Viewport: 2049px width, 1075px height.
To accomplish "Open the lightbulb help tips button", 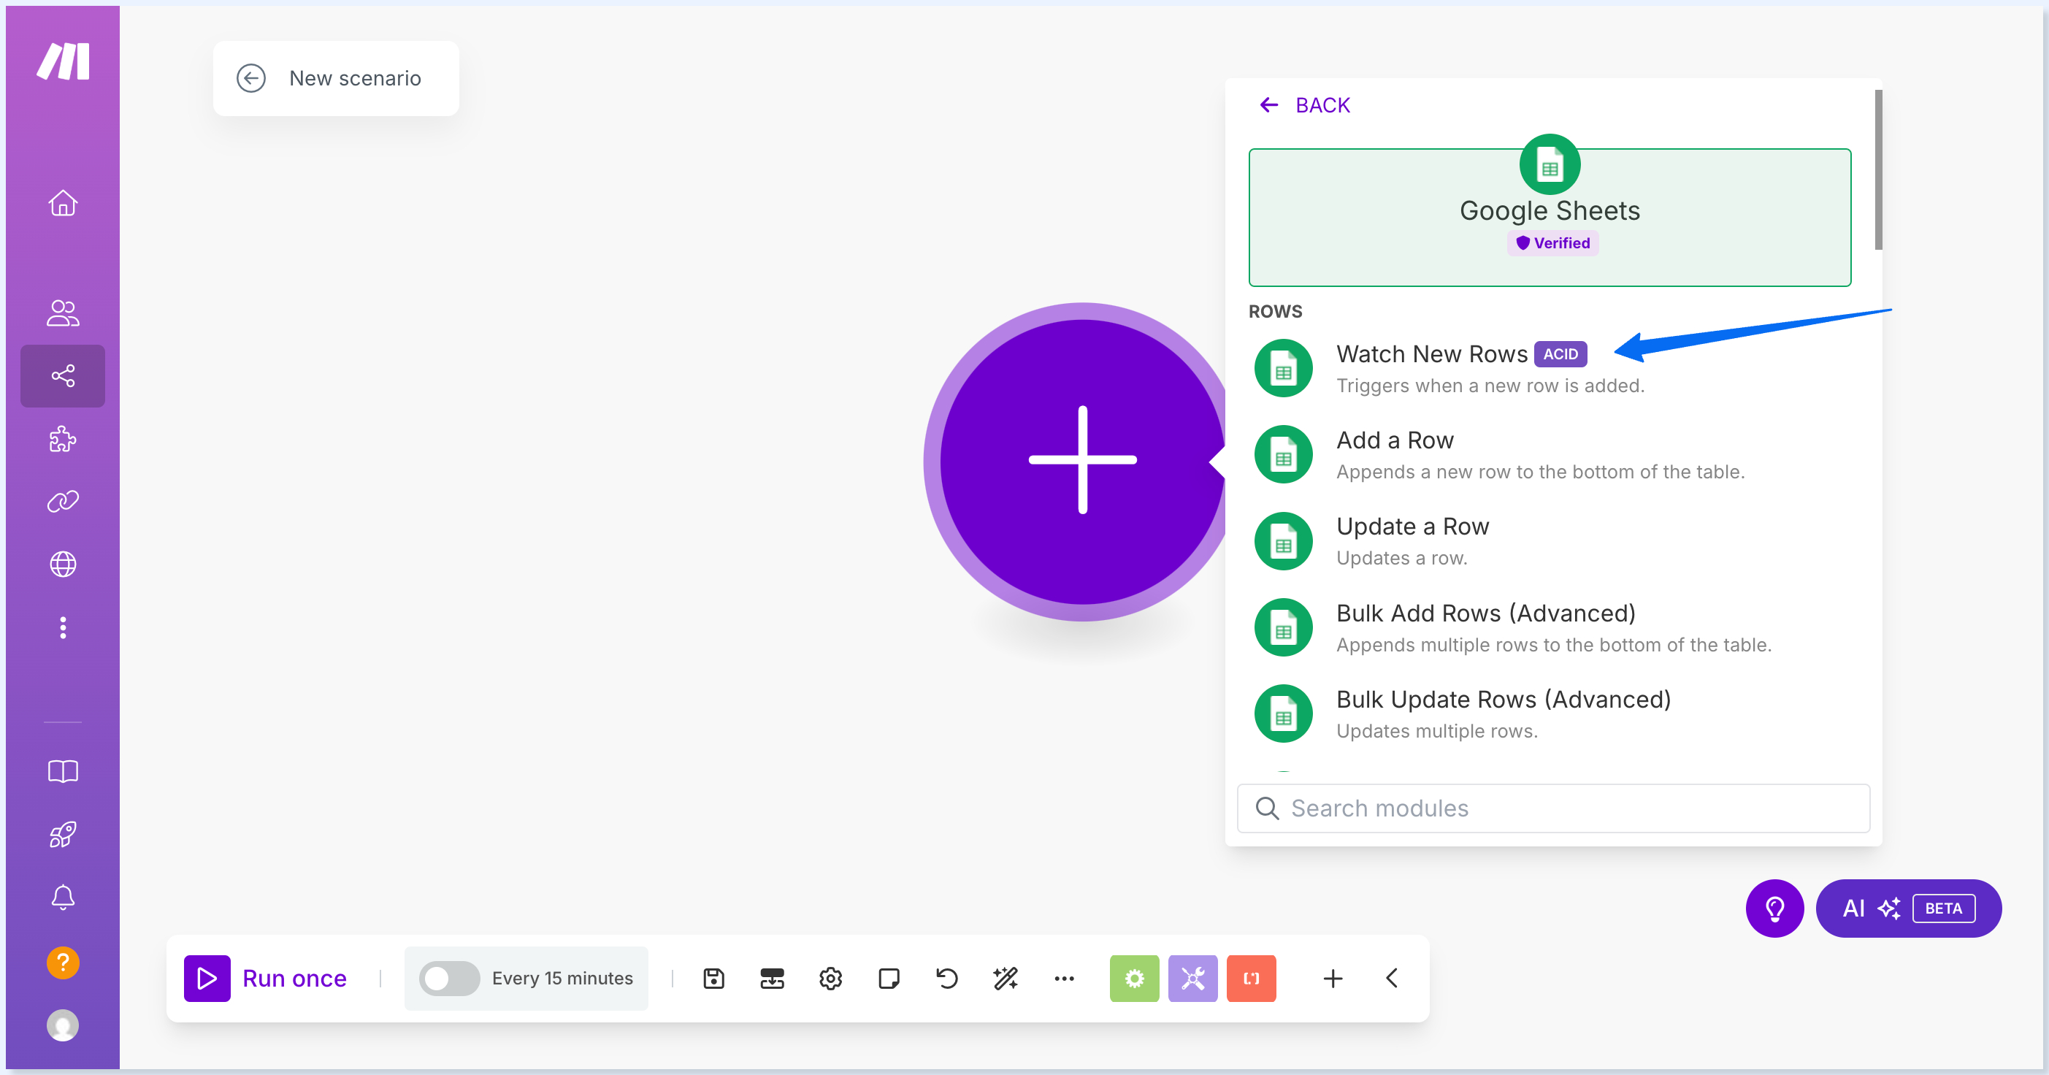I will pyautogui.click(x=1774, y=908).
